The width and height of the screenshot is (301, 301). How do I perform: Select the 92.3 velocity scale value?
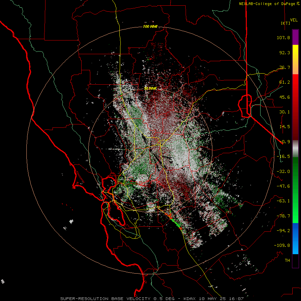[x=285, y=53]
